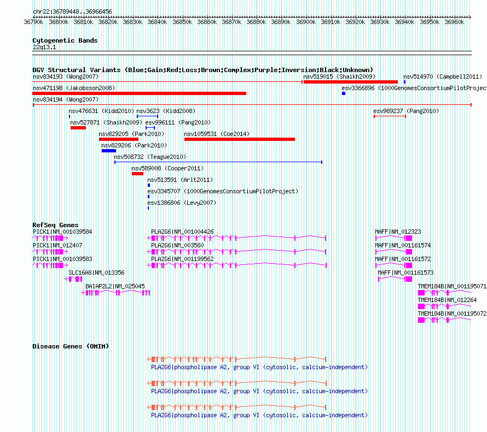
Task: Select the nsv508732 (Teague2010) blue line
Action: coord(218,162)
